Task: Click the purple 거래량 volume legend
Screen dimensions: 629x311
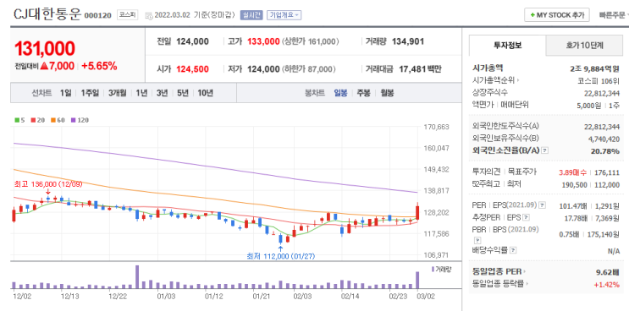Action: (x=441, y=269)
